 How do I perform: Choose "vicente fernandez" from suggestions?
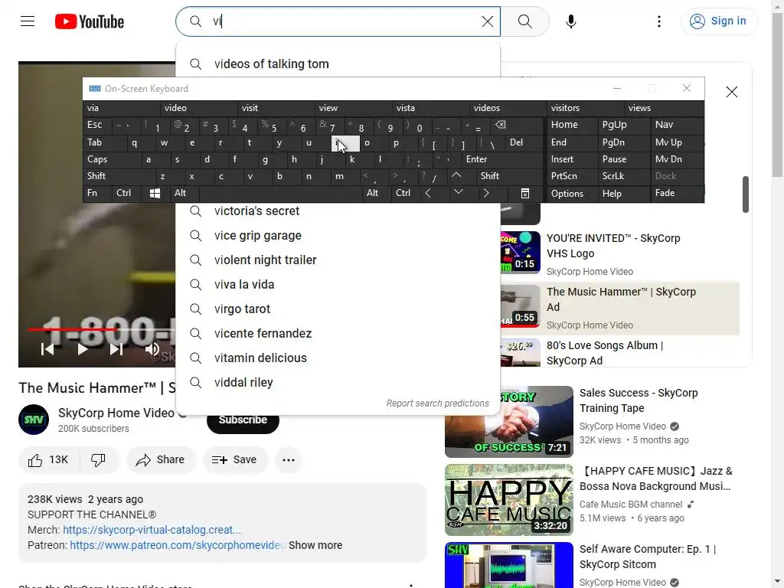coord(338,334)
